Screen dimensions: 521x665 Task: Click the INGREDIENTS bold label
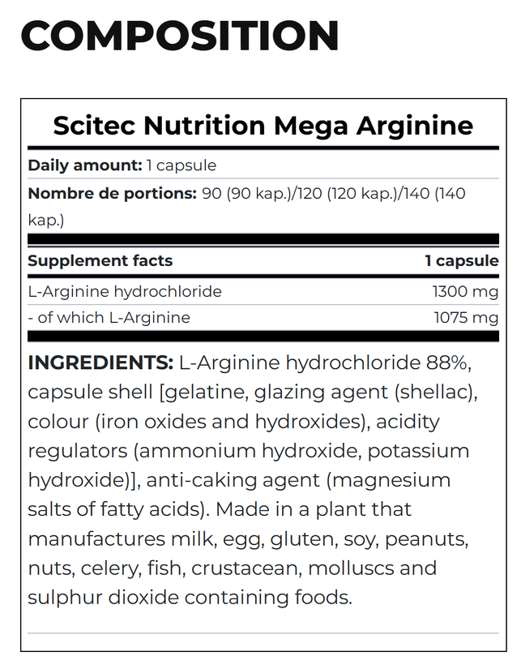[100, 363]
